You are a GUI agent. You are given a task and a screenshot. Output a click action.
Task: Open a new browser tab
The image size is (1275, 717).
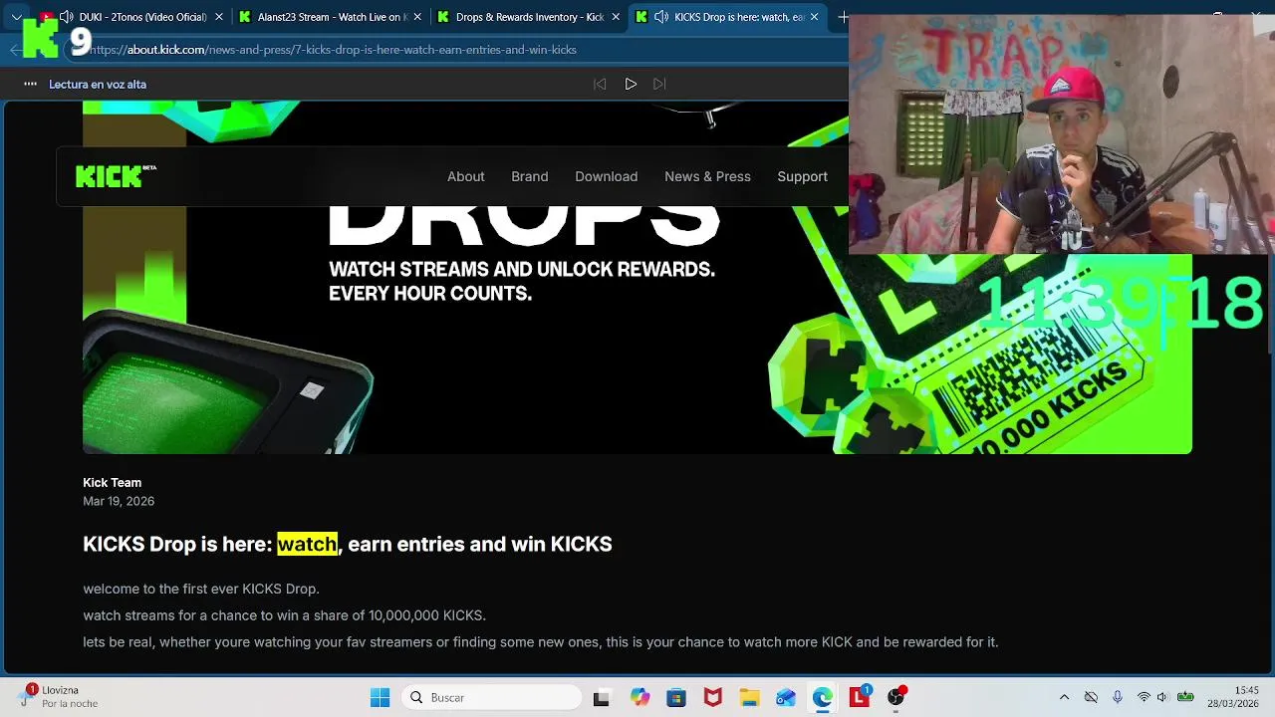(x=844, y=17)
